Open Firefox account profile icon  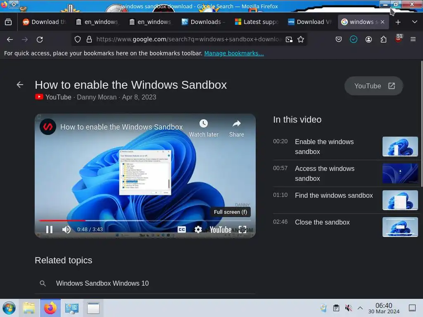368,39
